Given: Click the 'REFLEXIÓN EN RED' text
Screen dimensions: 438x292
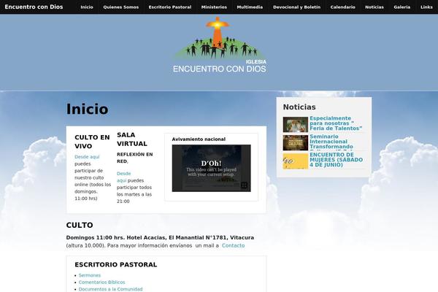Looking at the screenshot, I should (x=134, y=158).
